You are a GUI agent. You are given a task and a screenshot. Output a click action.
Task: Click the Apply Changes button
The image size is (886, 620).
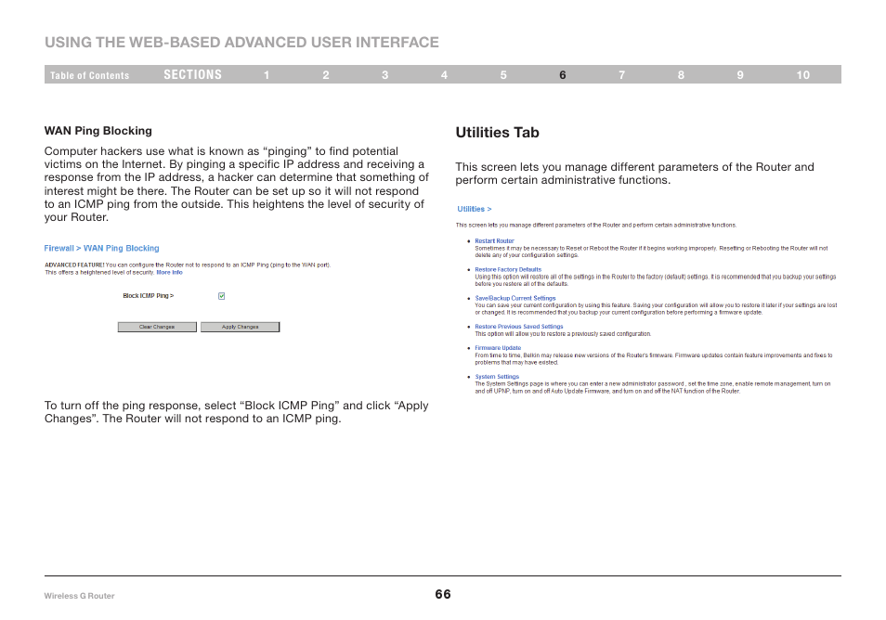tap(241, 327)
